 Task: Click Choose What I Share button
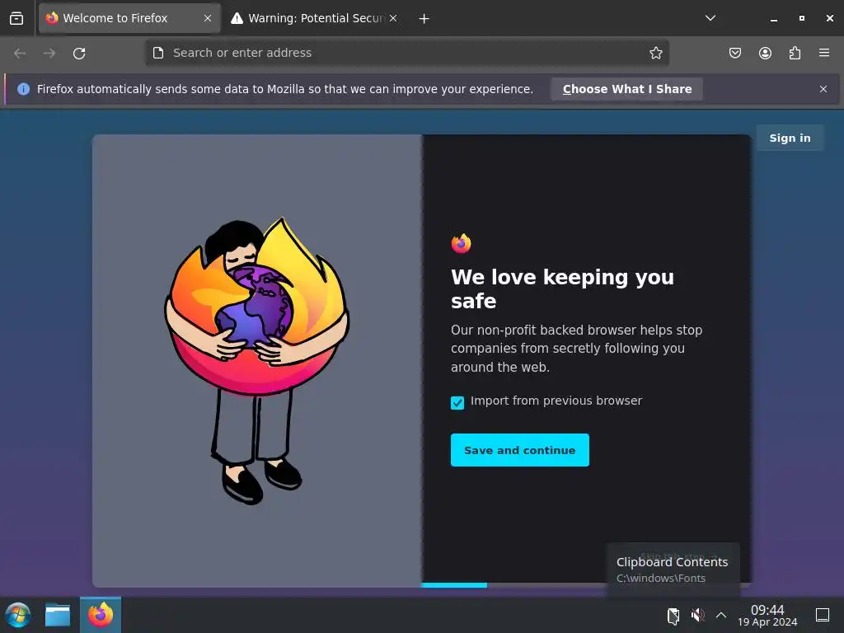click(x=627, y=89)
